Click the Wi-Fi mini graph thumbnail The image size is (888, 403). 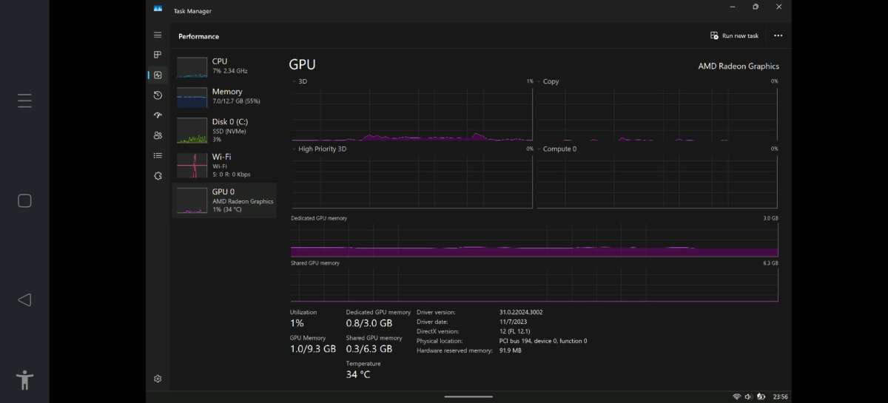point(192,166)
